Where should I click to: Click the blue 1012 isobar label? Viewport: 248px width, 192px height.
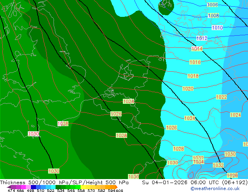tap(202, 38)
